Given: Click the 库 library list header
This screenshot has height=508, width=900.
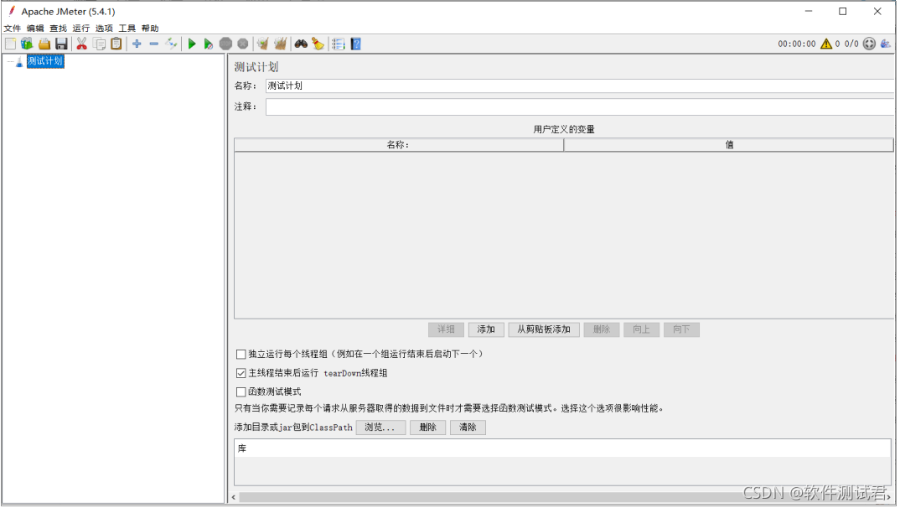Looking at the screenshot, I should coord(562,448).
